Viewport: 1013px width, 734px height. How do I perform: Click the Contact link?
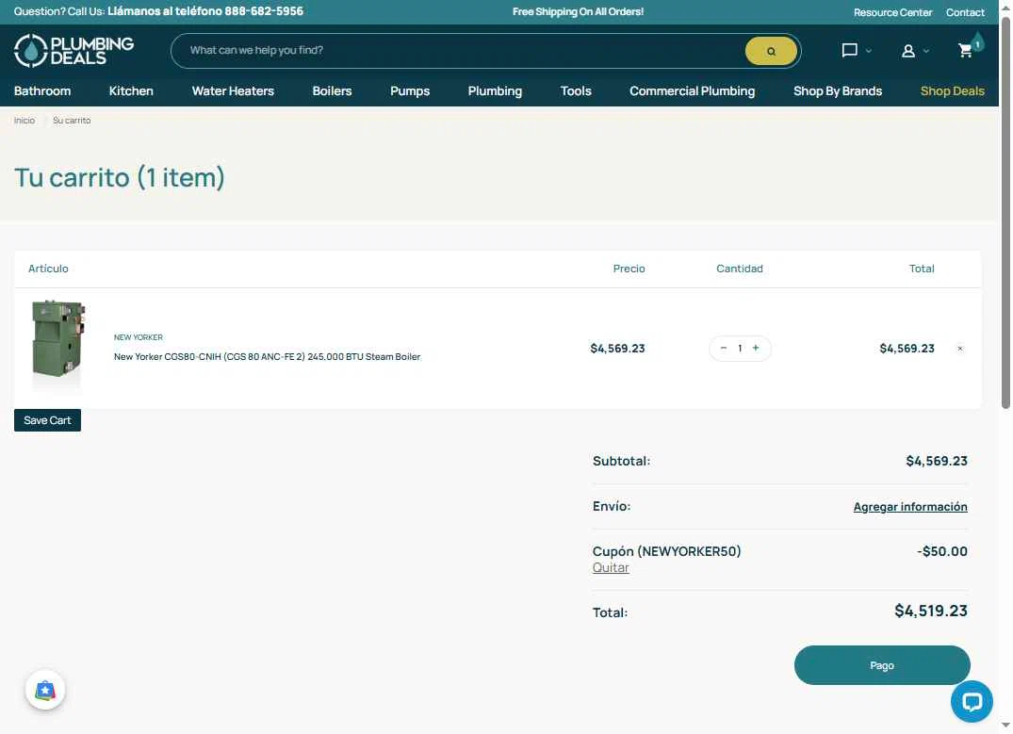coord(965,12)
